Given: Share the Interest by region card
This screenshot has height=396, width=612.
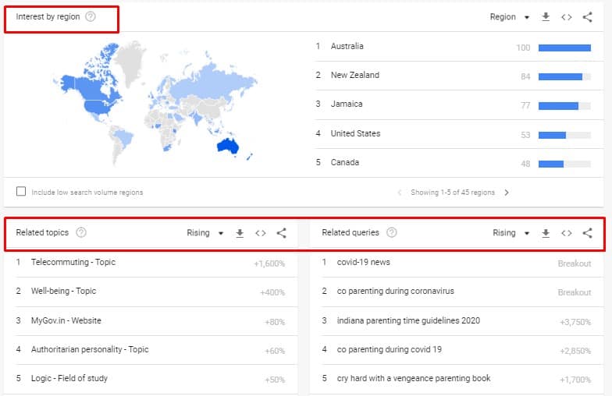Looking at the screenshot, I should [x=587, y=17].
